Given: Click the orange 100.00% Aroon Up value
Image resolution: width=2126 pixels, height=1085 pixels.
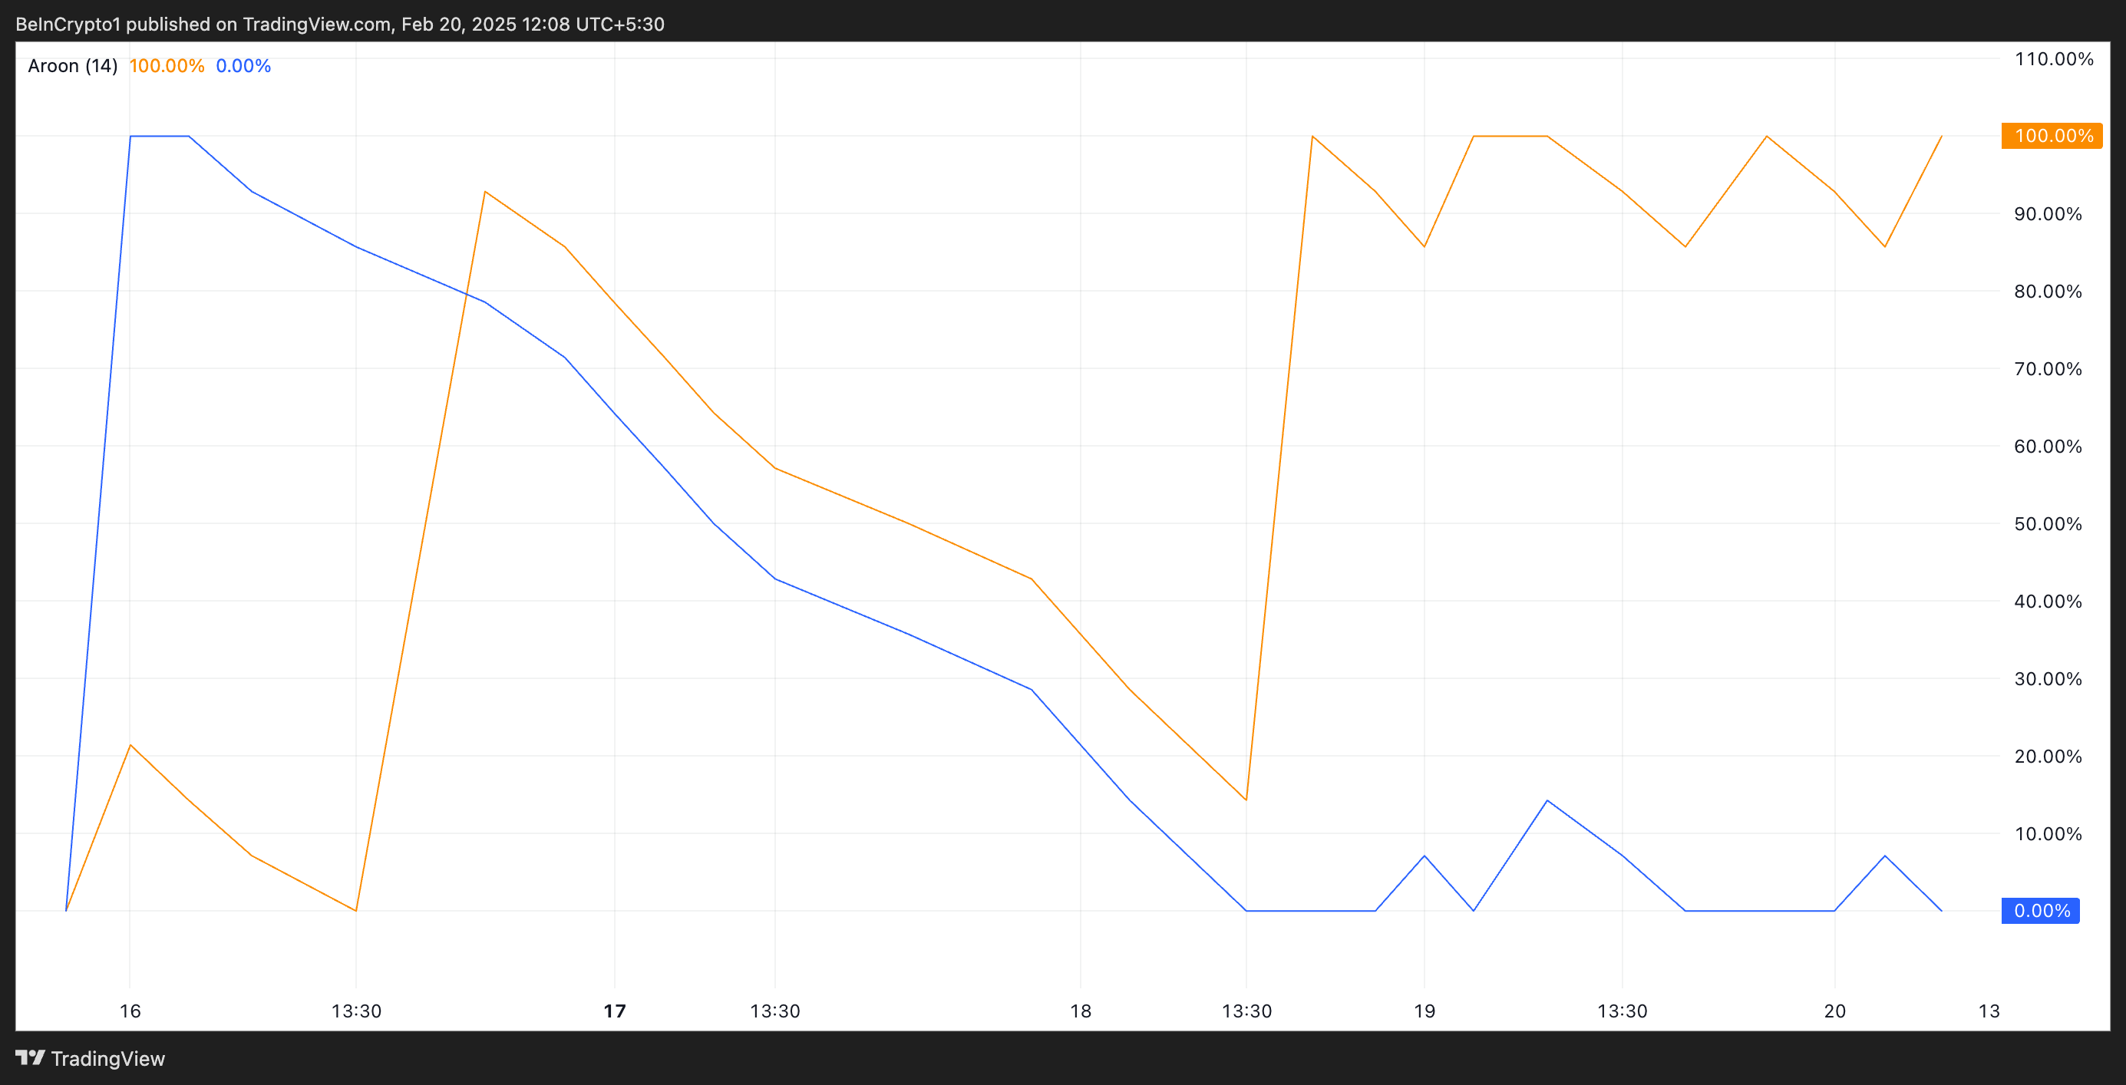Looking at the screenshot, I should (167, 66).
